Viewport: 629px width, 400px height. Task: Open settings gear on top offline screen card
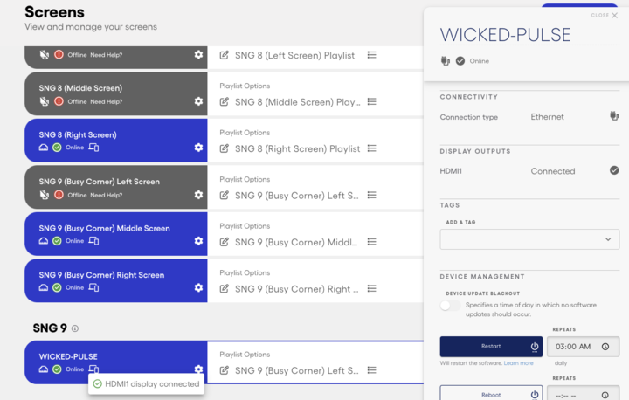(198, 54)
